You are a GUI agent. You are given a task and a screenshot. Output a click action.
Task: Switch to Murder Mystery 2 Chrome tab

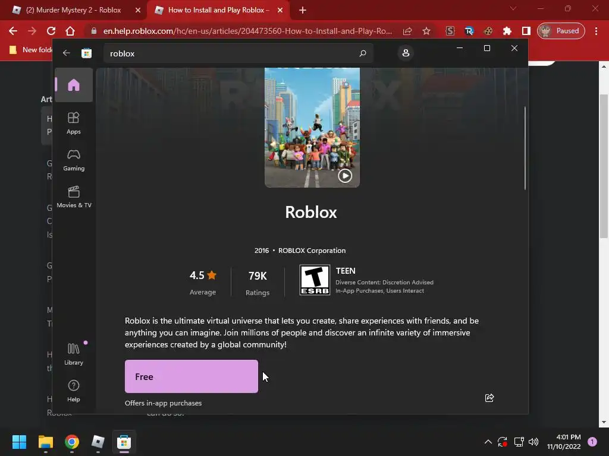73,10
